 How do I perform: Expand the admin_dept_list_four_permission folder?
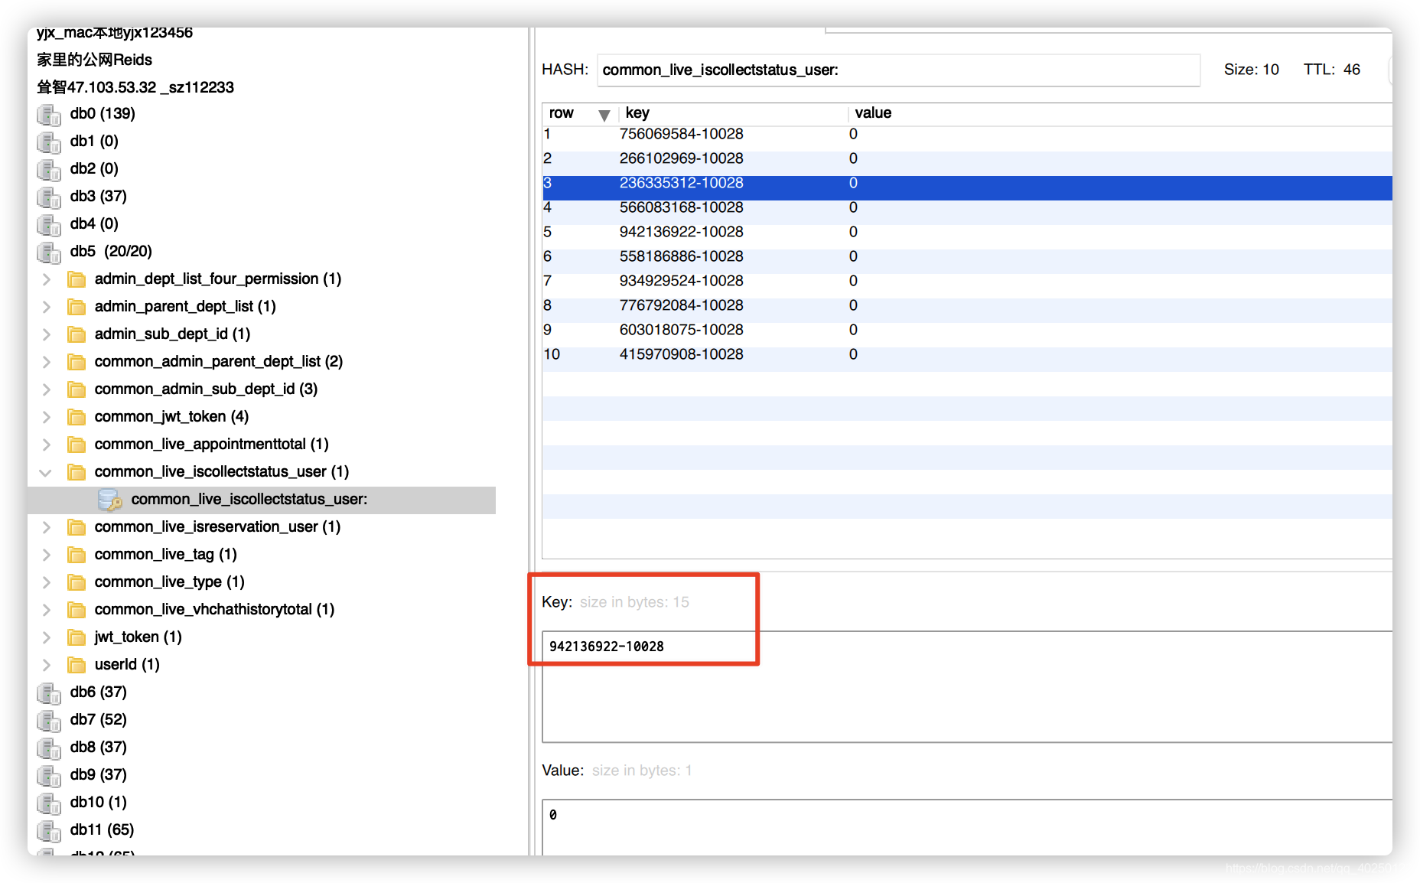pos(47,279)
